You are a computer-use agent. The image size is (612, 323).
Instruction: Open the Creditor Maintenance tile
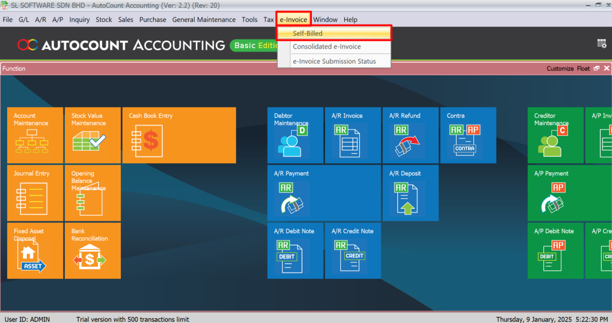(555, 135)
